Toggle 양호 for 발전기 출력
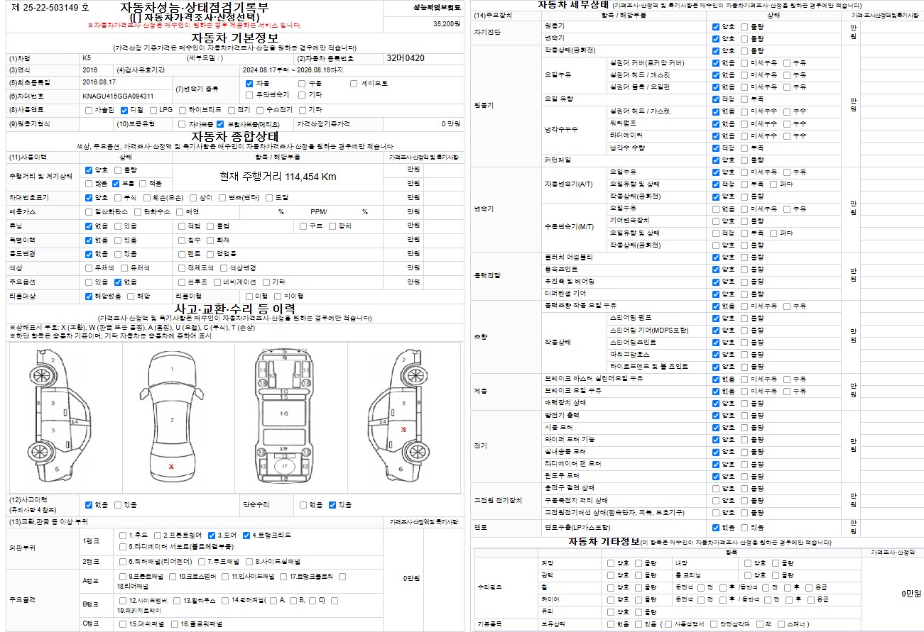The width and height of the screenshot is (924, 632). [716, 416]
